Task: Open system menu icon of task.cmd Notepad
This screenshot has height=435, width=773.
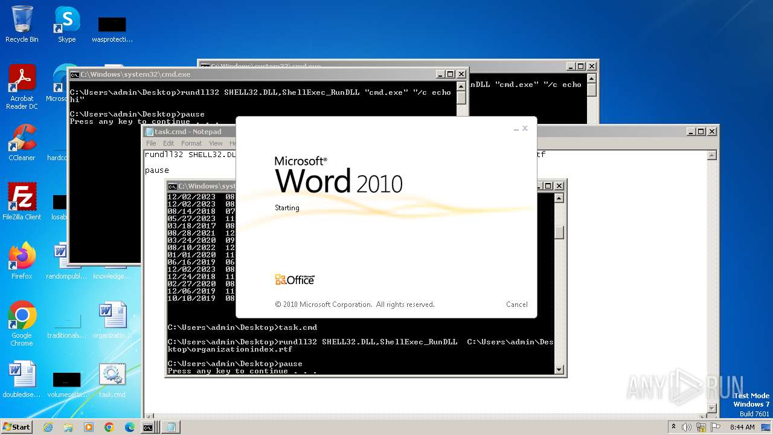Action: point(149,132)
